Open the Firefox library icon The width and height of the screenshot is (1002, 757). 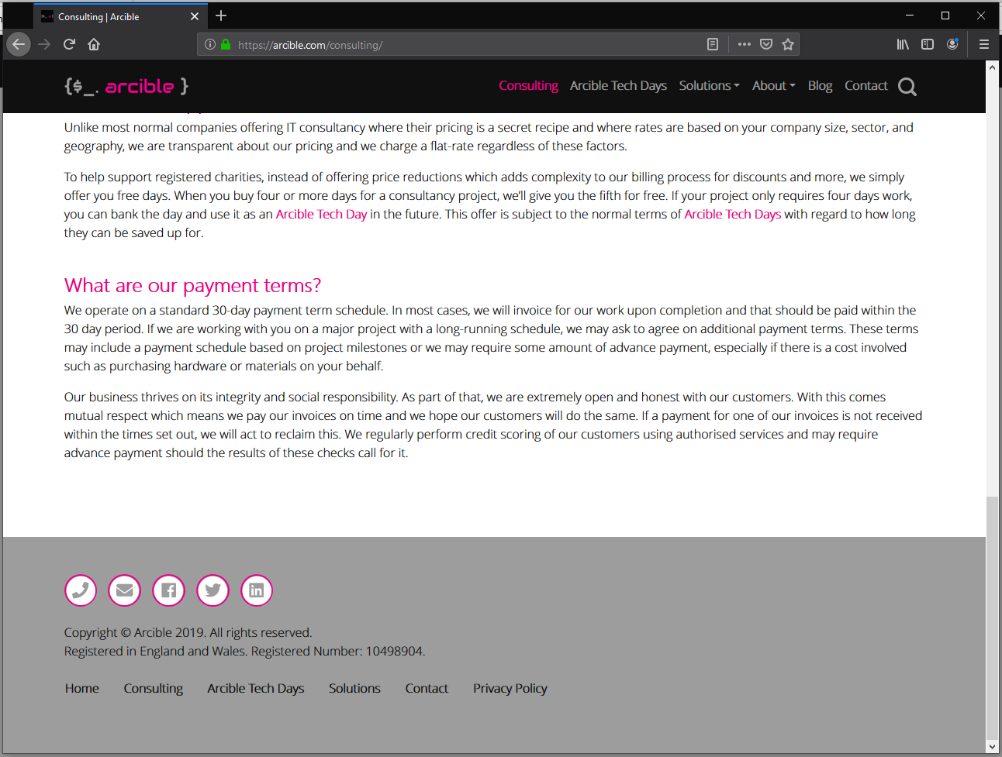coord(902,44)
